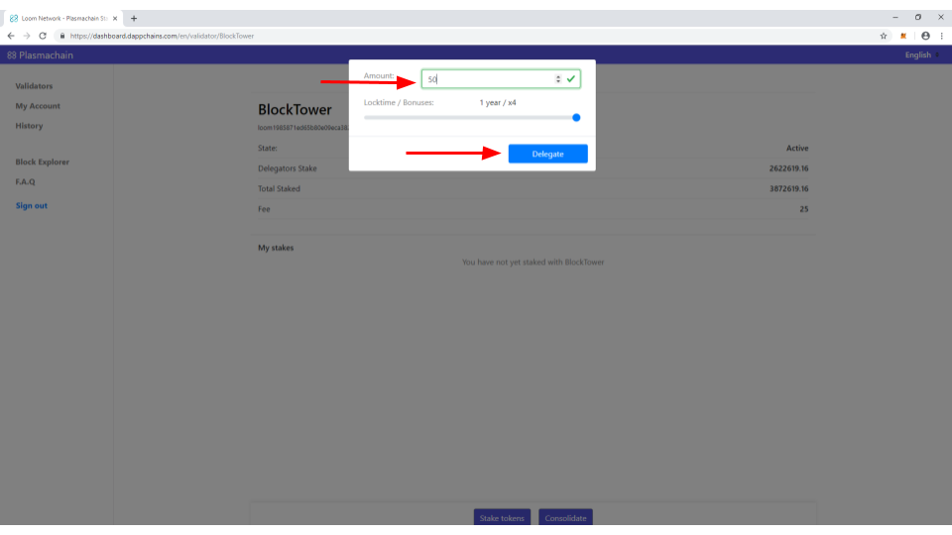Open Chrome three-dot menu

(942, 36)
